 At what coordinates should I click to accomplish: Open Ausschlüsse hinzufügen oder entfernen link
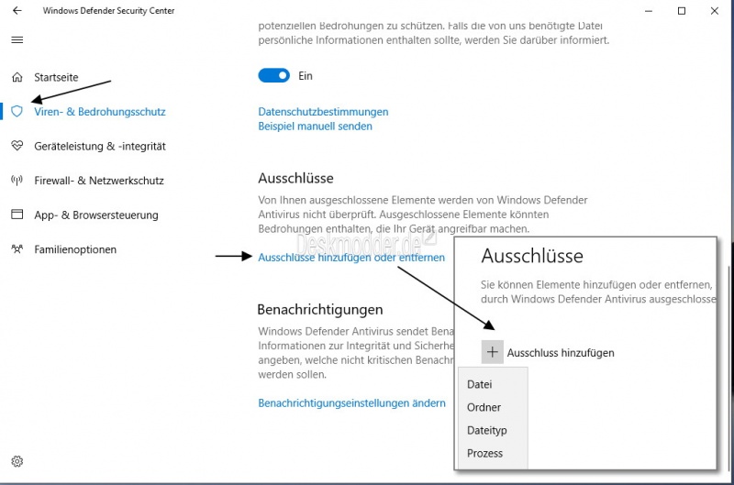pyautogui.click(x=350, y=258)
